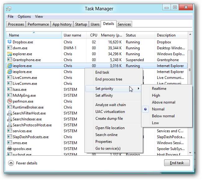Click the lsass.exe process icon
The image size is (202, 180).
(x=10, y=89)
